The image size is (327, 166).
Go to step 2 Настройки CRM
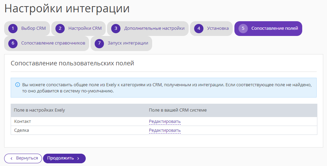click(78, 28)
